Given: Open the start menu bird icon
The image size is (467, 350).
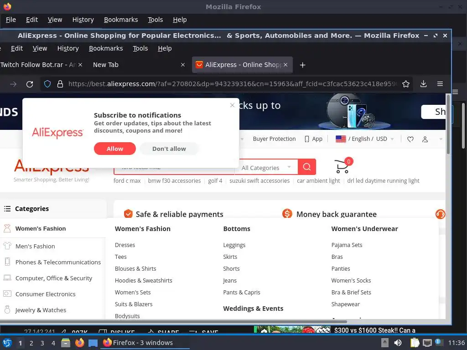Looking at the screenshot, I should 7,343.
